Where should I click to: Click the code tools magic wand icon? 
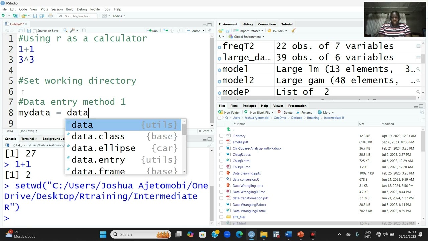pos(72,31)
